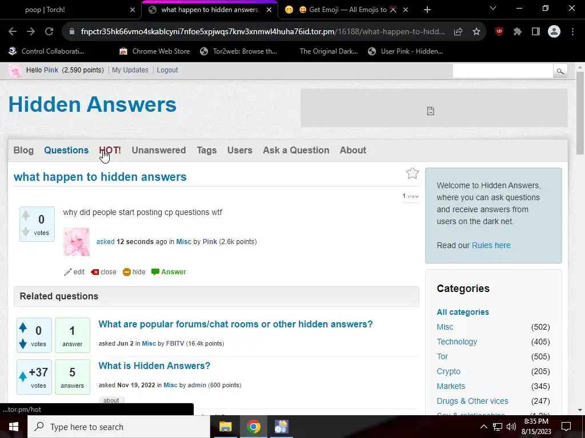
Task: Open the 'Rules here' link
Action: click(x=491, y=245)
